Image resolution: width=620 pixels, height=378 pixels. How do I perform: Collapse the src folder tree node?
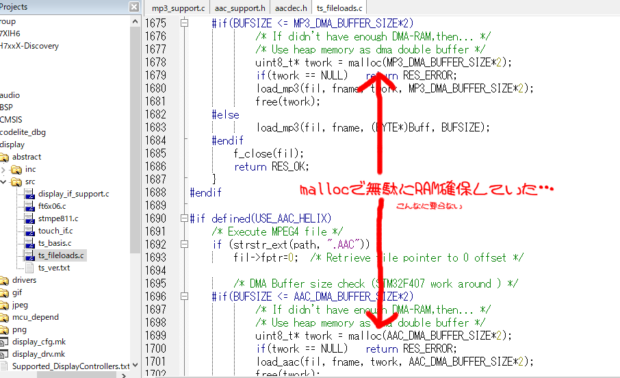click(x=3, y=181)
